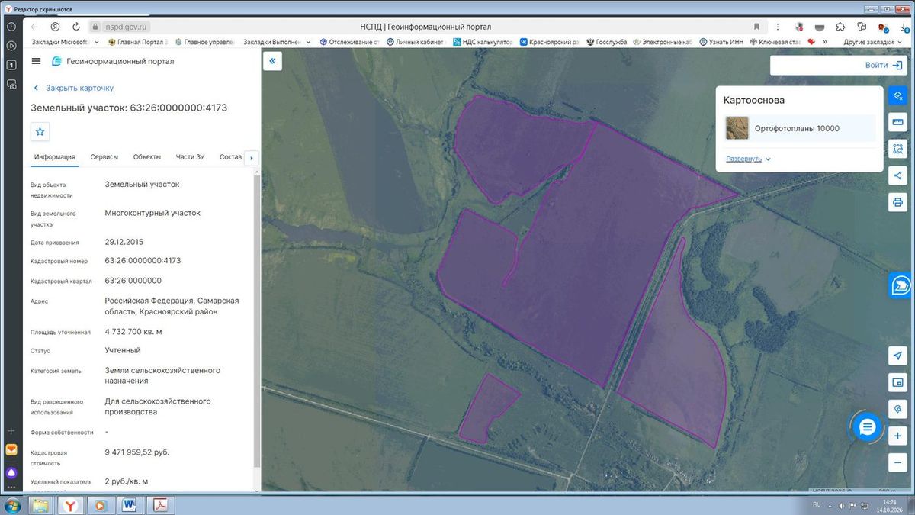Open the overview minimap icon
The width and height of the screenshot is (915, 515).
(x=897, y=381)
